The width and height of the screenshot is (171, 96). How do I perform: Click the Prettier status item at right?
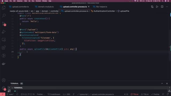155,94
